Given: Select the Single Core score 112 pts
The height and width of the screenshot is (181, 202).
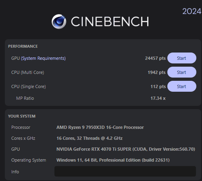Looking at the screenshot, I should tap(158, 86).
